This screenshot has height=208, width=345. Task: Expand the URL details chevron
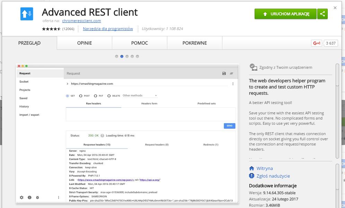tap(67, 84)
